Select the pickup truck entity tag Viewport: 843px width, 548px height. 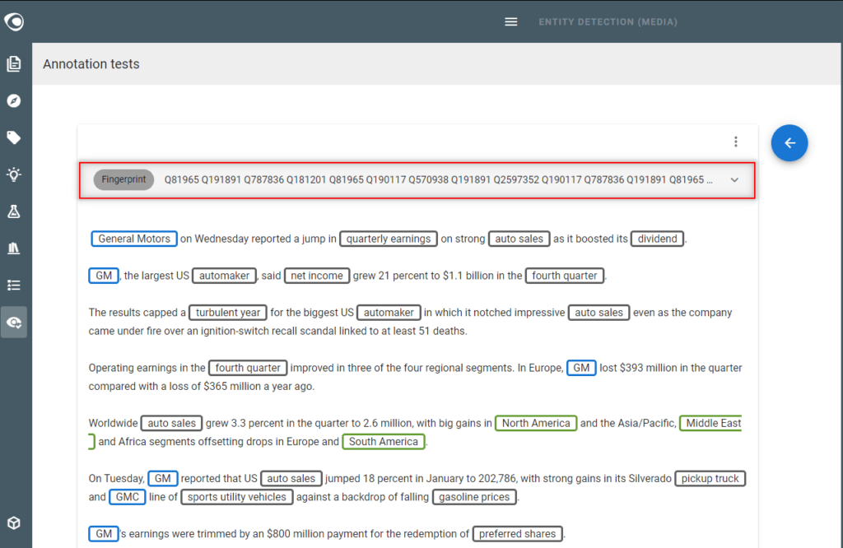coord(710,479)
